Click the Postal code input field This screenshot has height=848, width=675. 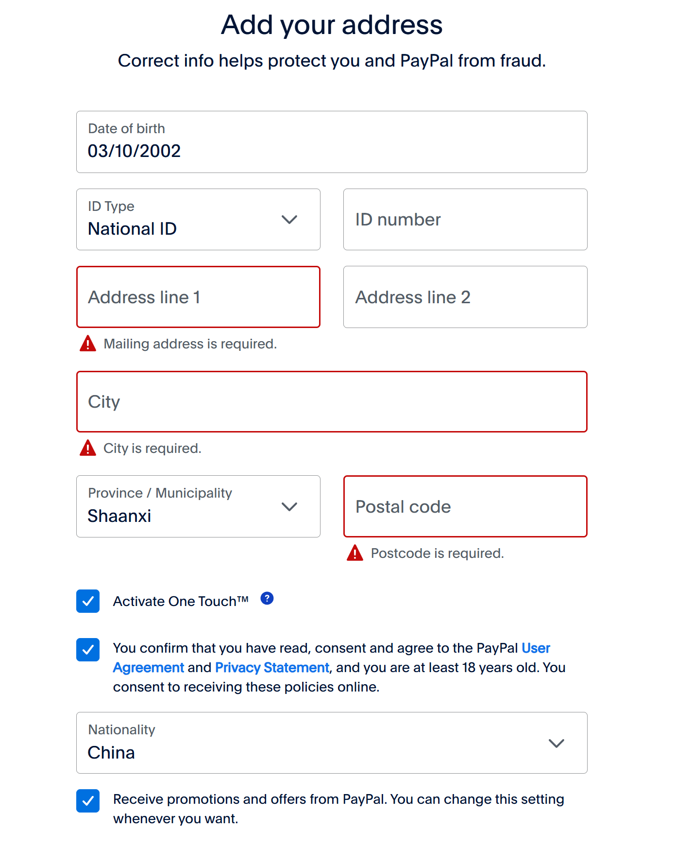pos(465,506)
